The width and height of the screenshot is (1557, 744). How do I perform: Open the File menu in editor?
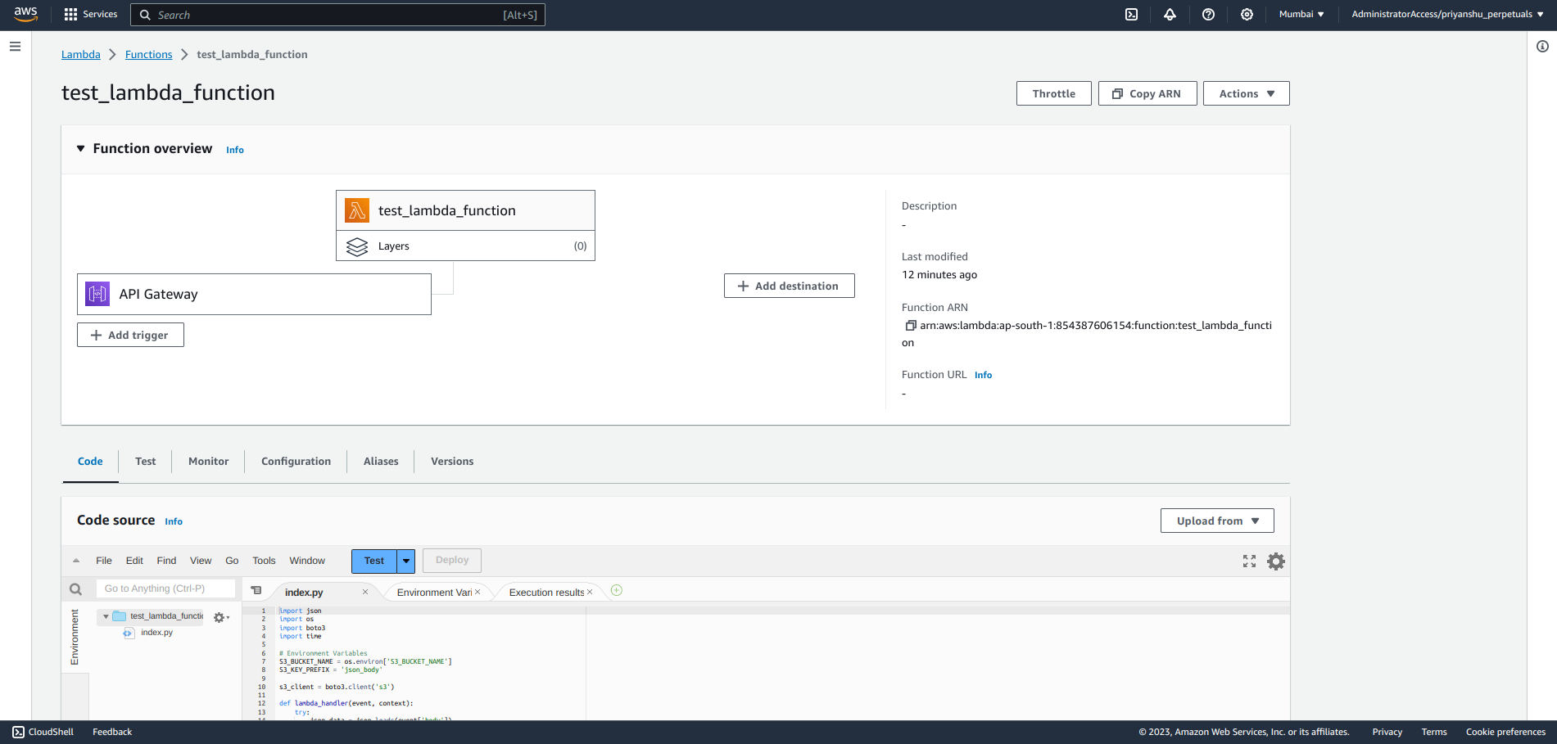pyautogui.click(x=104, y=561)
